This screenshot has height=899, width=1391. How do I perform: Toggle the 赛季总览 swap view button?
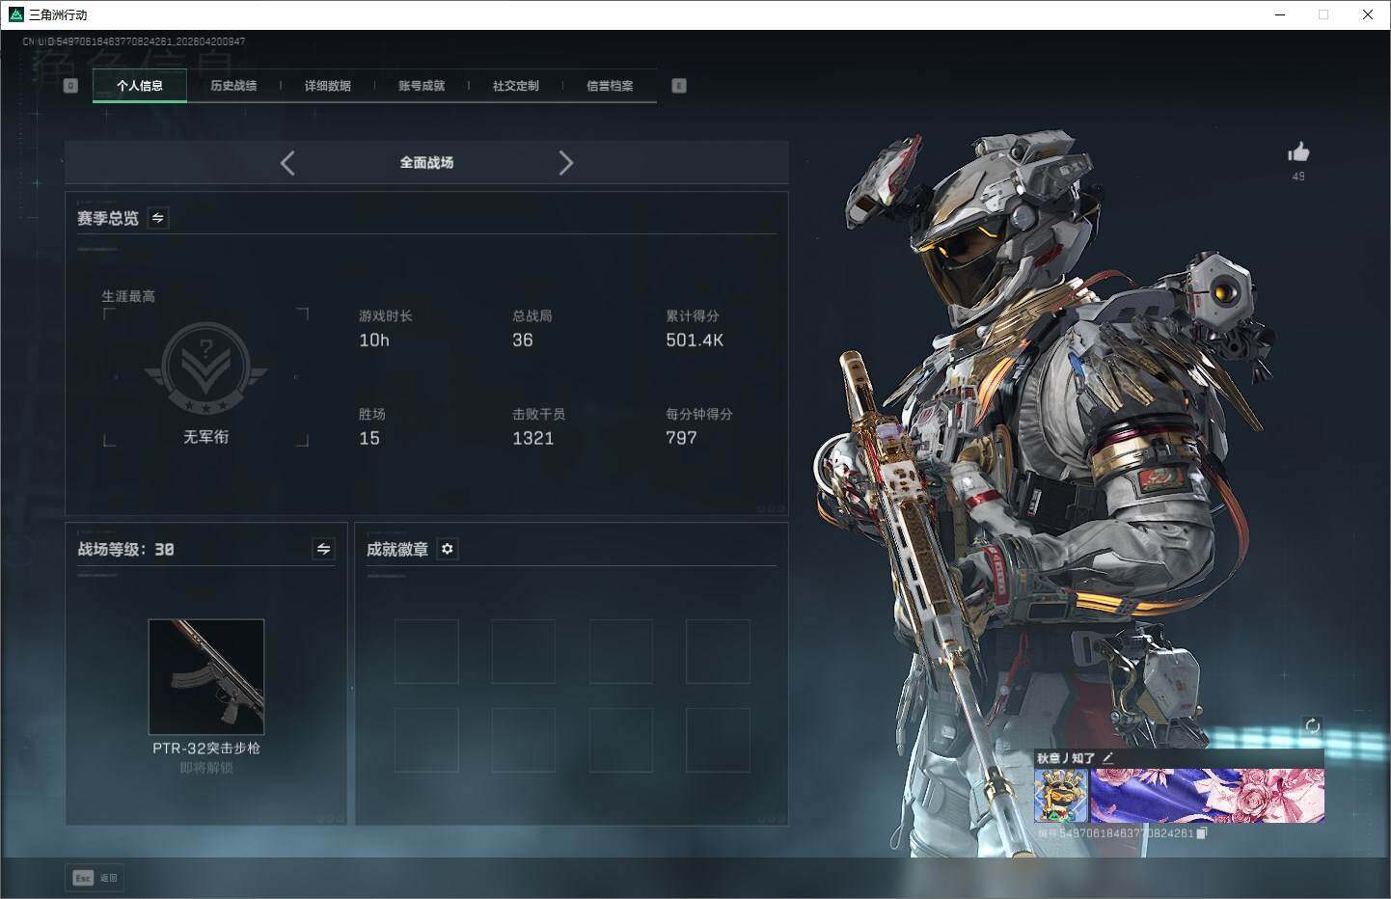(x=158, y=218)
